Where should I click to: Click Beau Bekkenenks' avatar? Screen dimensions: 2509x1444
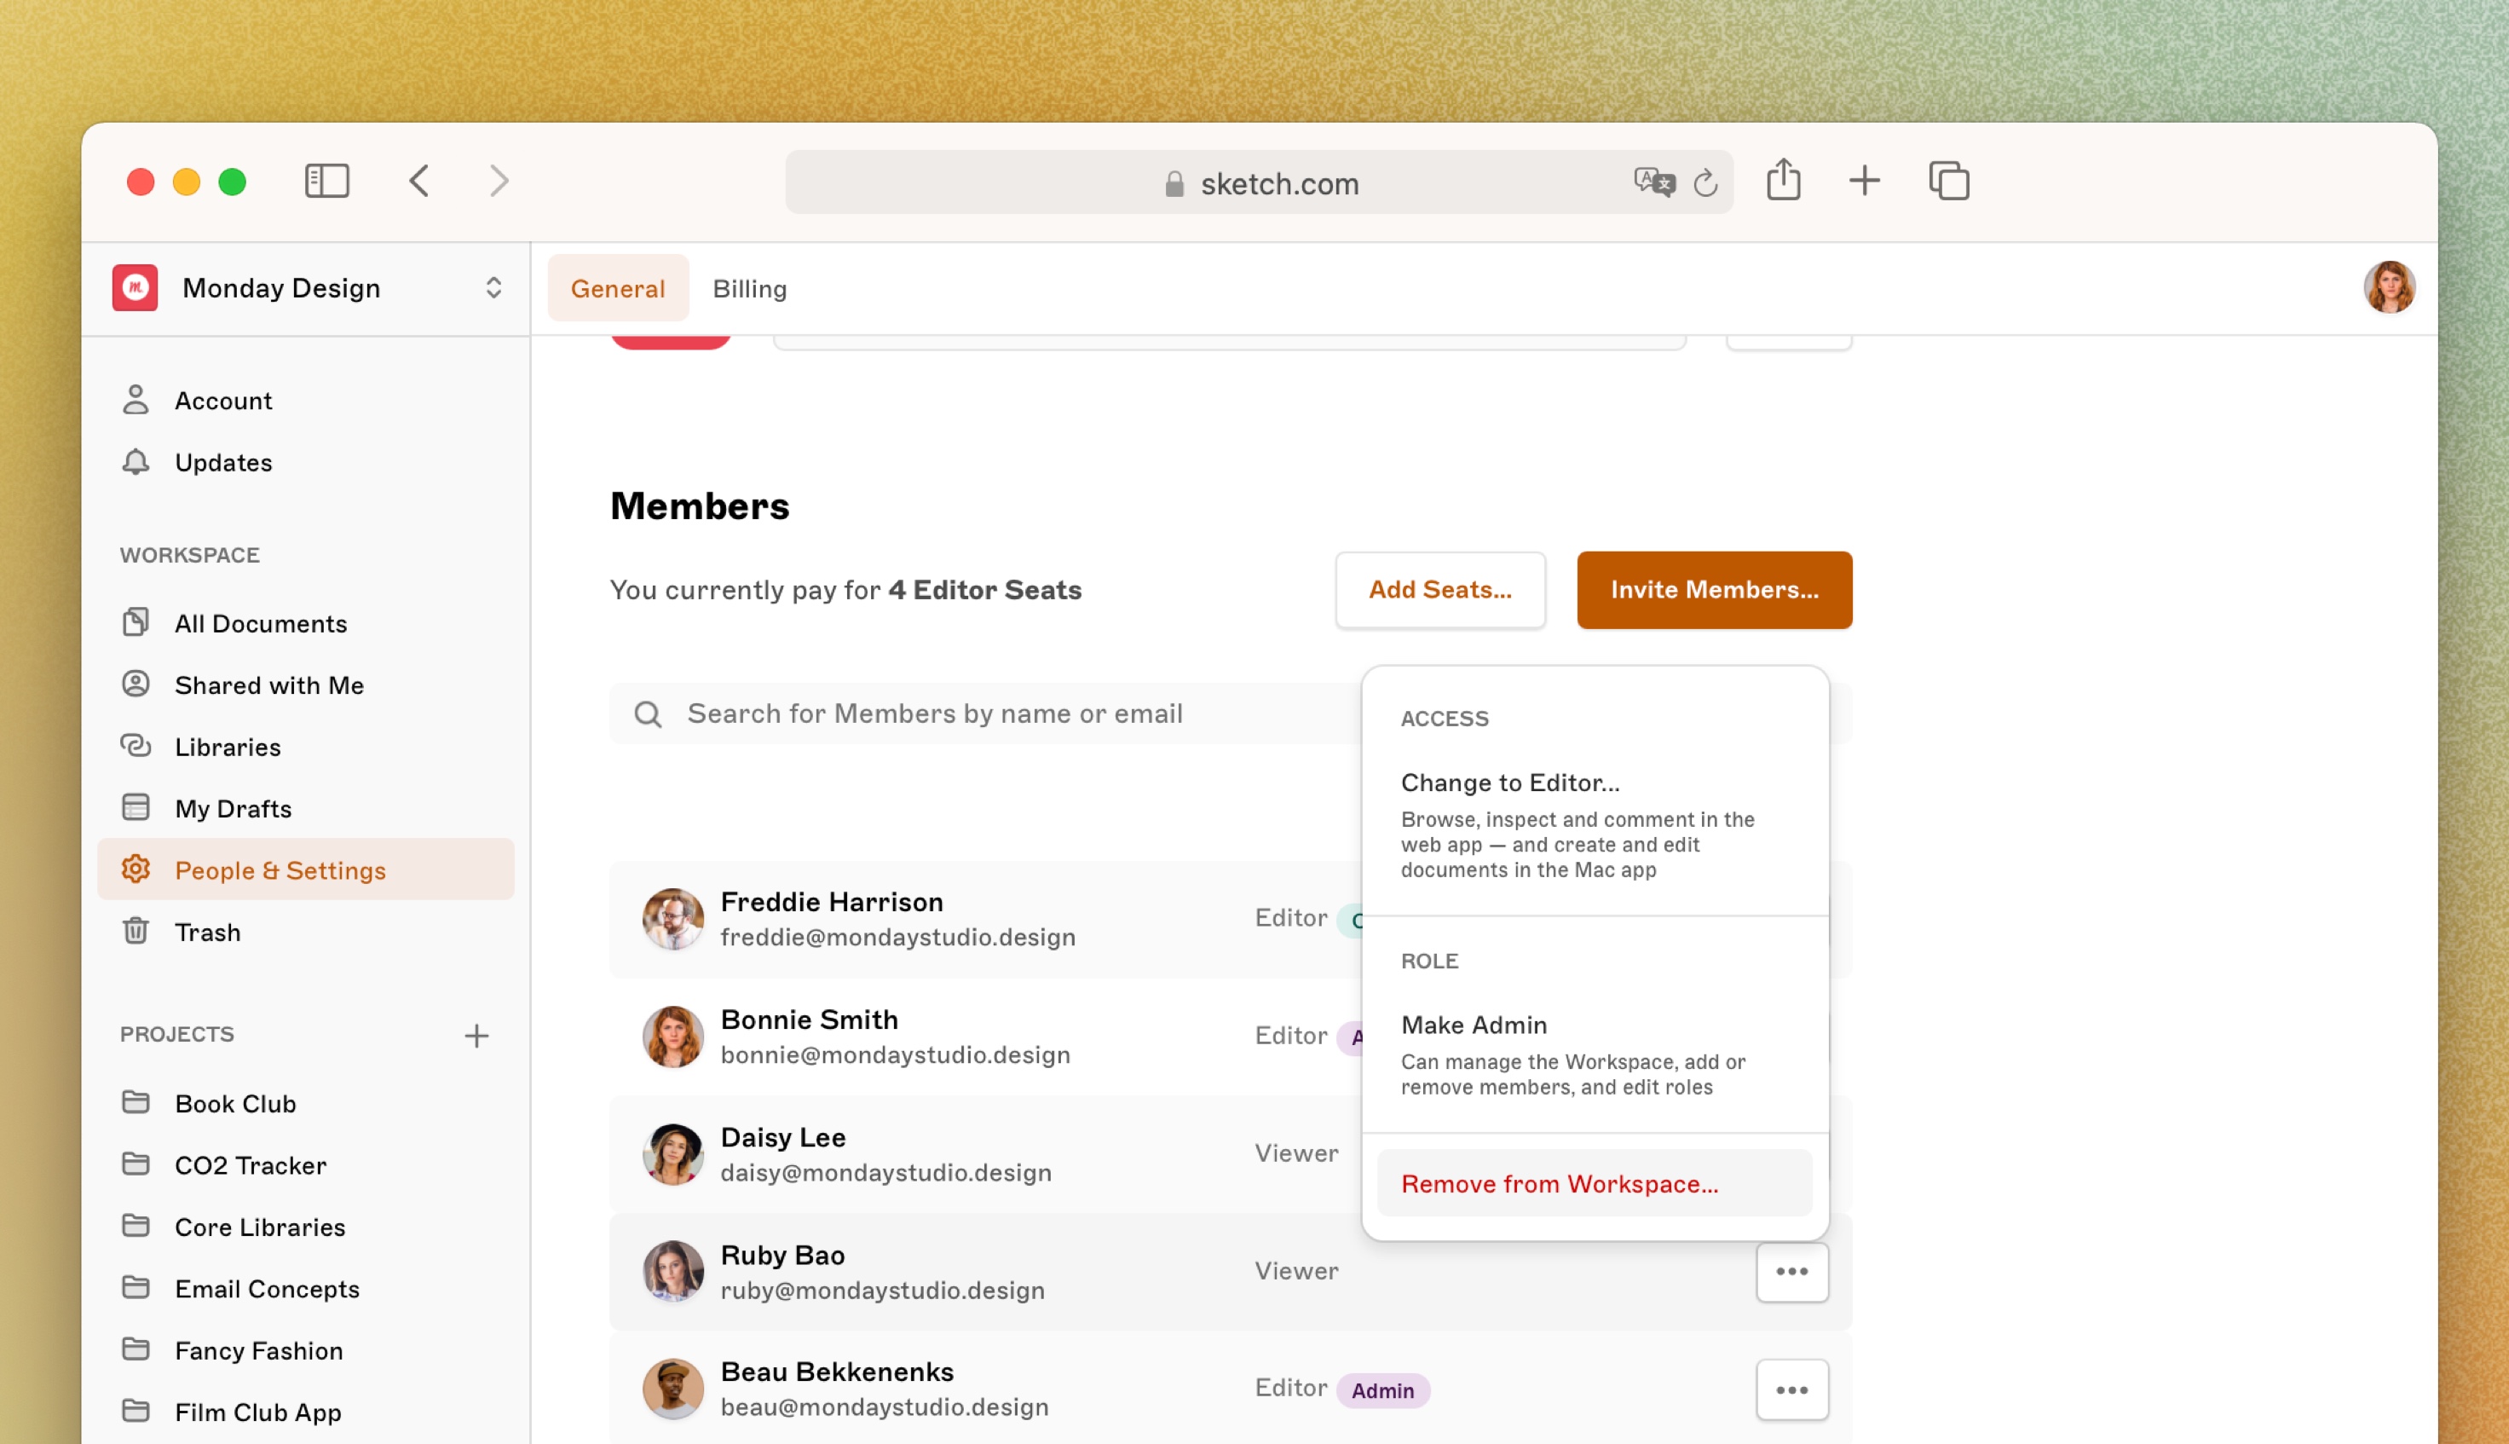[x=673, y=1389]
